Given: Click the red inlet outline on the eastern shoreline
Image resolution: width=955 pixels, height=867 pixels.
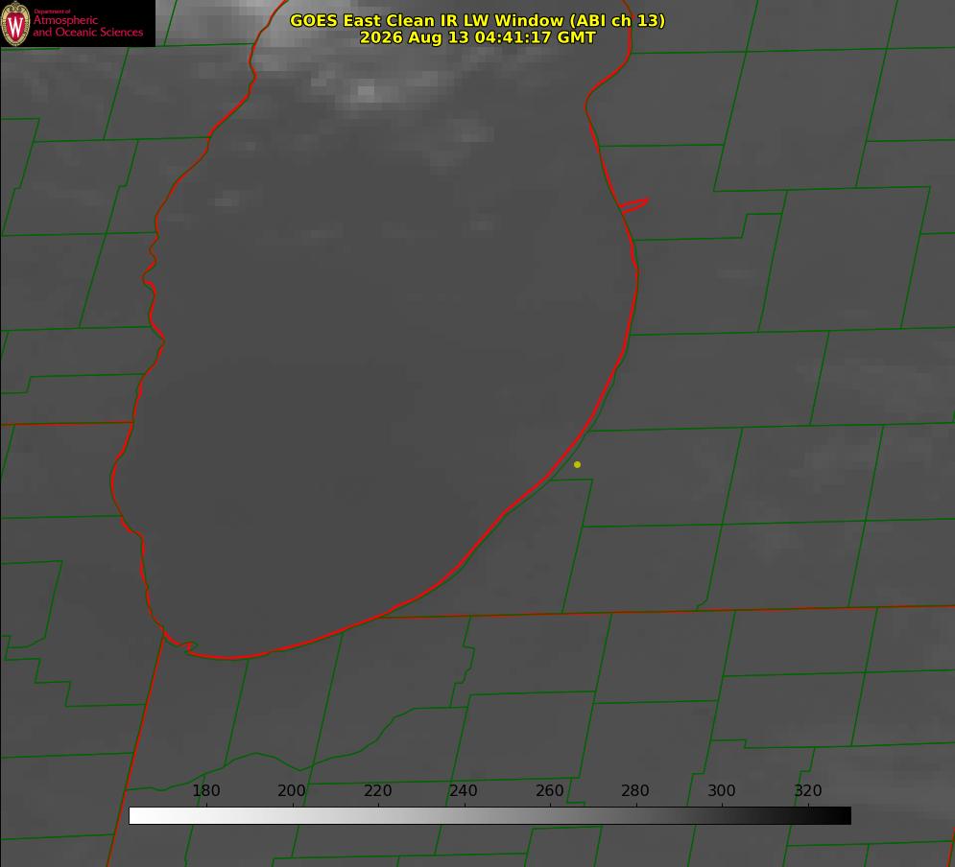Looking at the screenshot, I should [634, 205].
